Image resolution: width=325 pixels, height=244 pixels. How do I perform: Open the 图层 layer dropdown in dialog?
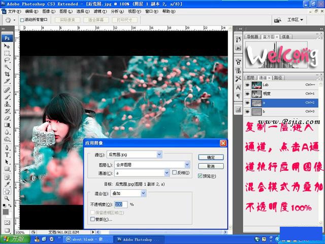187,165
